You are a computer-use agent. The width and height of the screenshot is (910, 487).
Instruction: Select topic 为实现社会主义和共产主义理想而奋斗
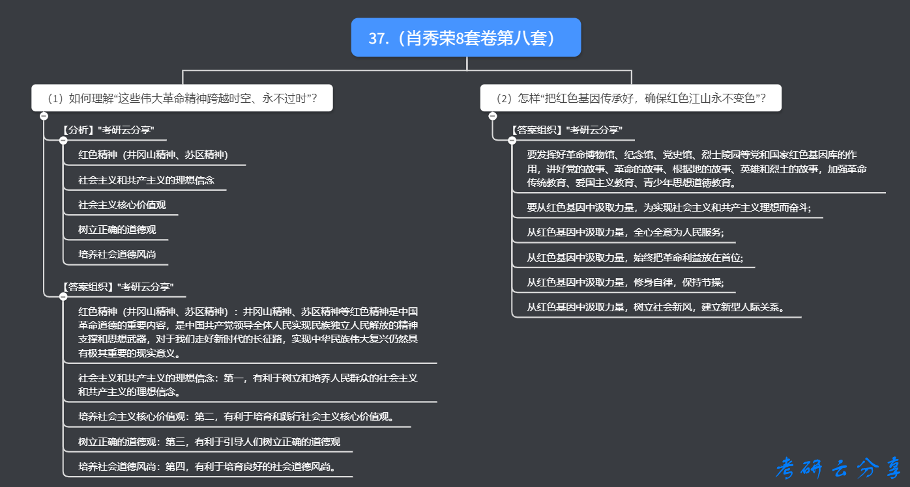669,208
